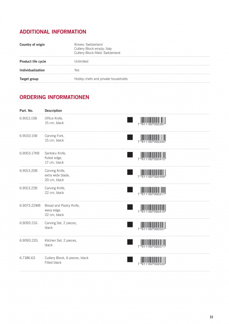Screen dimensions: 229x324
Task: Click the barcode for part 6.9013.15B
Action: 152,121
